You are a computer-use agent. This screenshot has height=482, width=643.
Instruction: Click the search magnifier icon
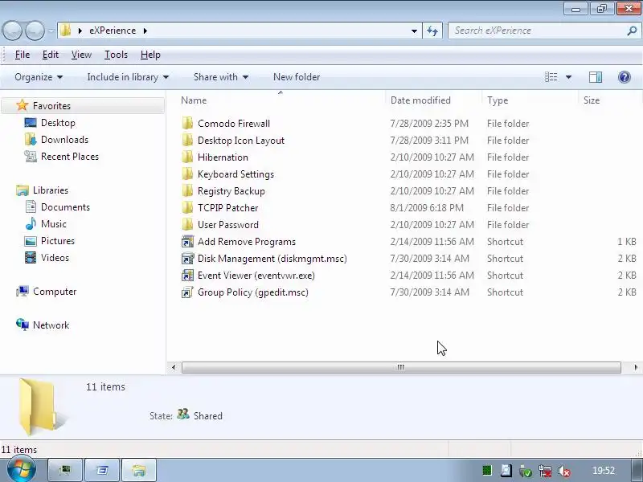click(x=632, y=31)
